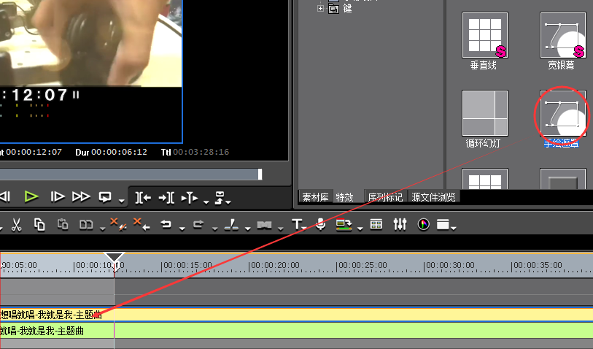Viewport: 593px width, 349px height.
Task: Expand the 键 tree node
Action: (x=320, y=8)
